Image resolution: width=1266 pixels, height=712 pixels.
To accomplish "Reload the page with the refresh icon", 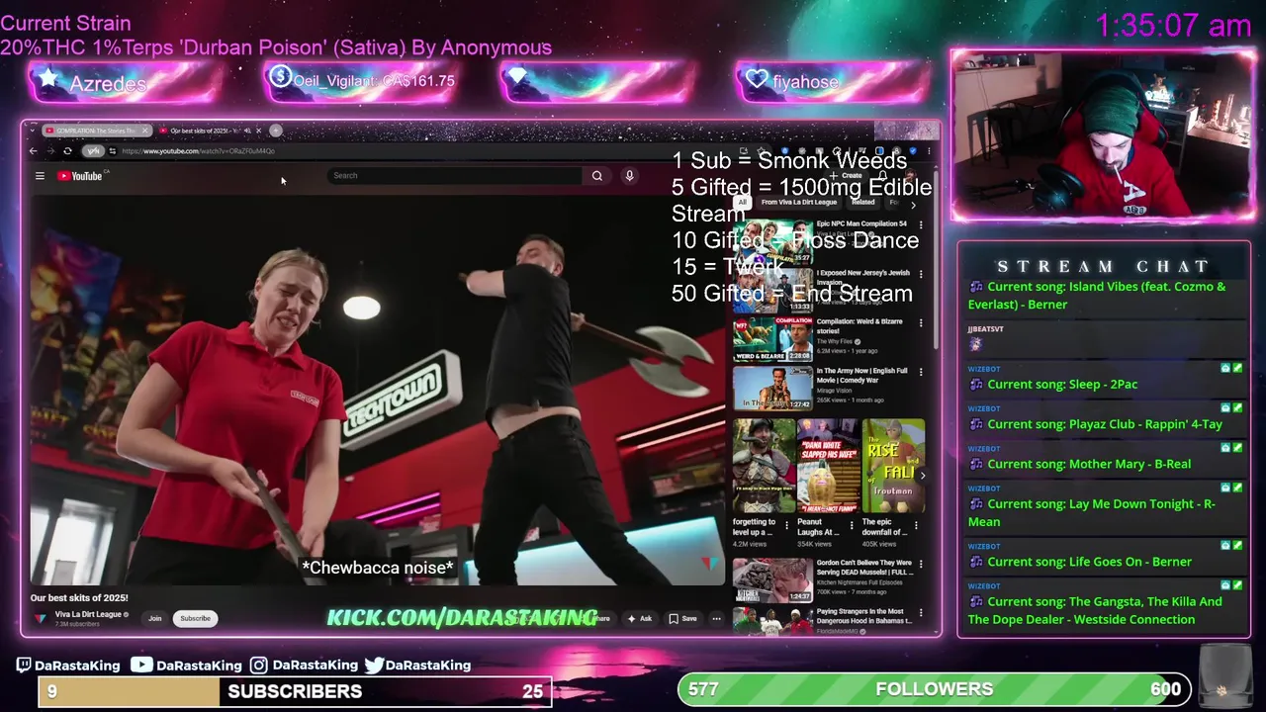I will [67, 151].
